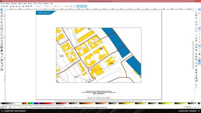Toggle move gradients affect button
Screen dimensions: 201x113
(x=83, y=6)
